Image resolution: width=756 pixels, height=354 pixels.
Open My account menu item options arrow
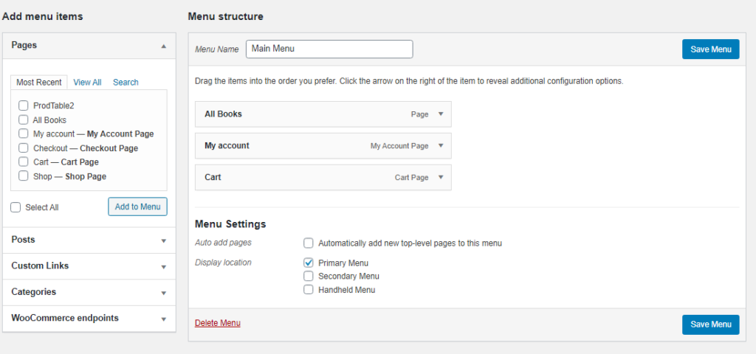pos(440,145)
